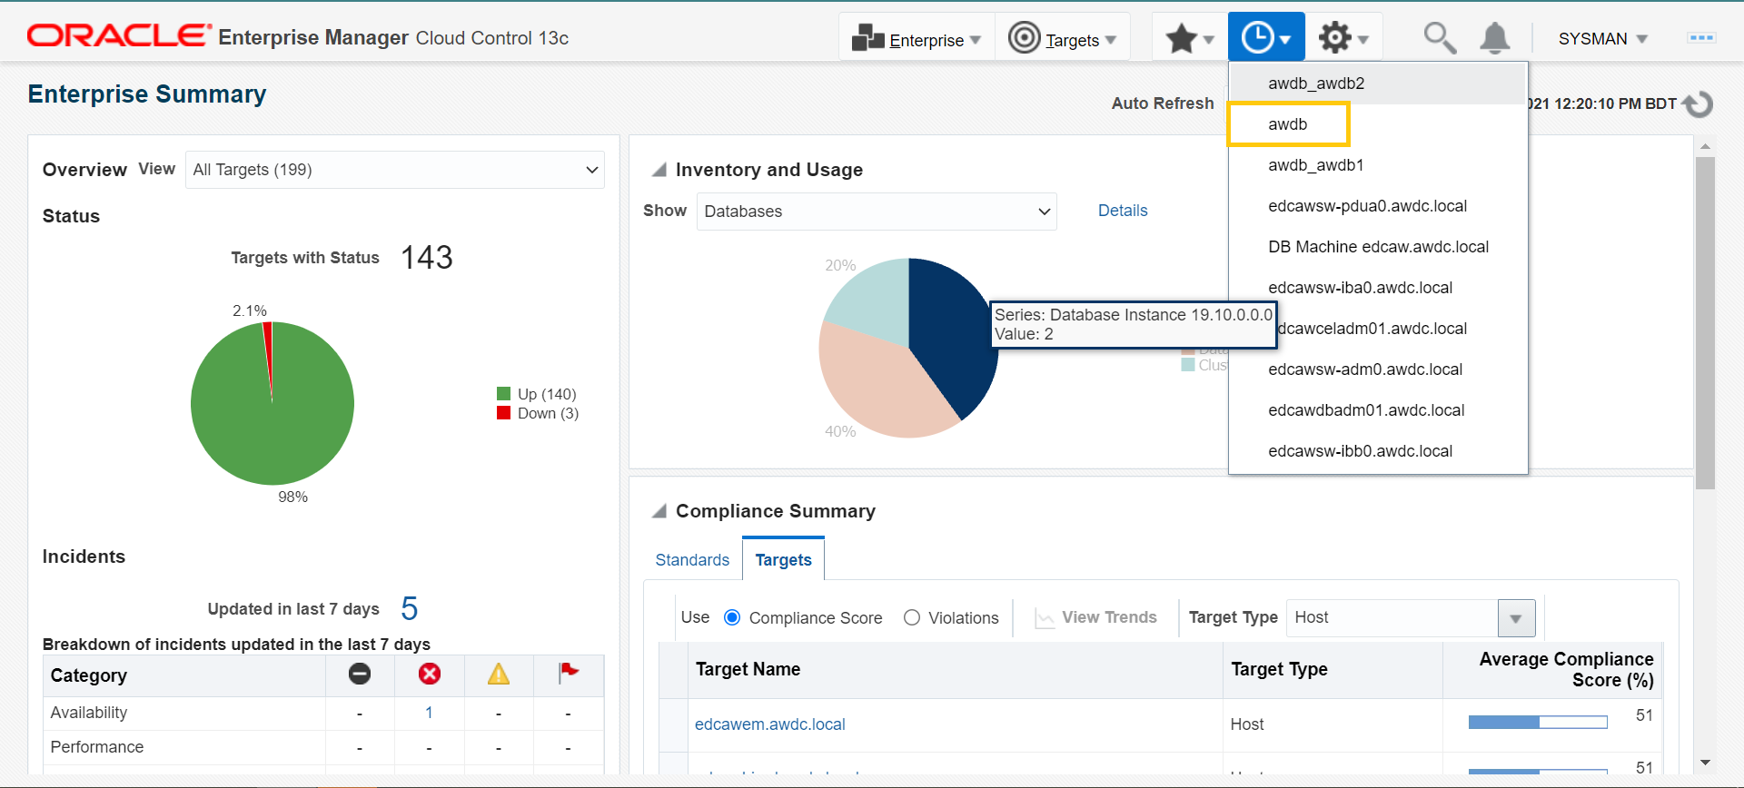1744x788 pixels.
Task: Click the Details link
Action: (1123, 211)
